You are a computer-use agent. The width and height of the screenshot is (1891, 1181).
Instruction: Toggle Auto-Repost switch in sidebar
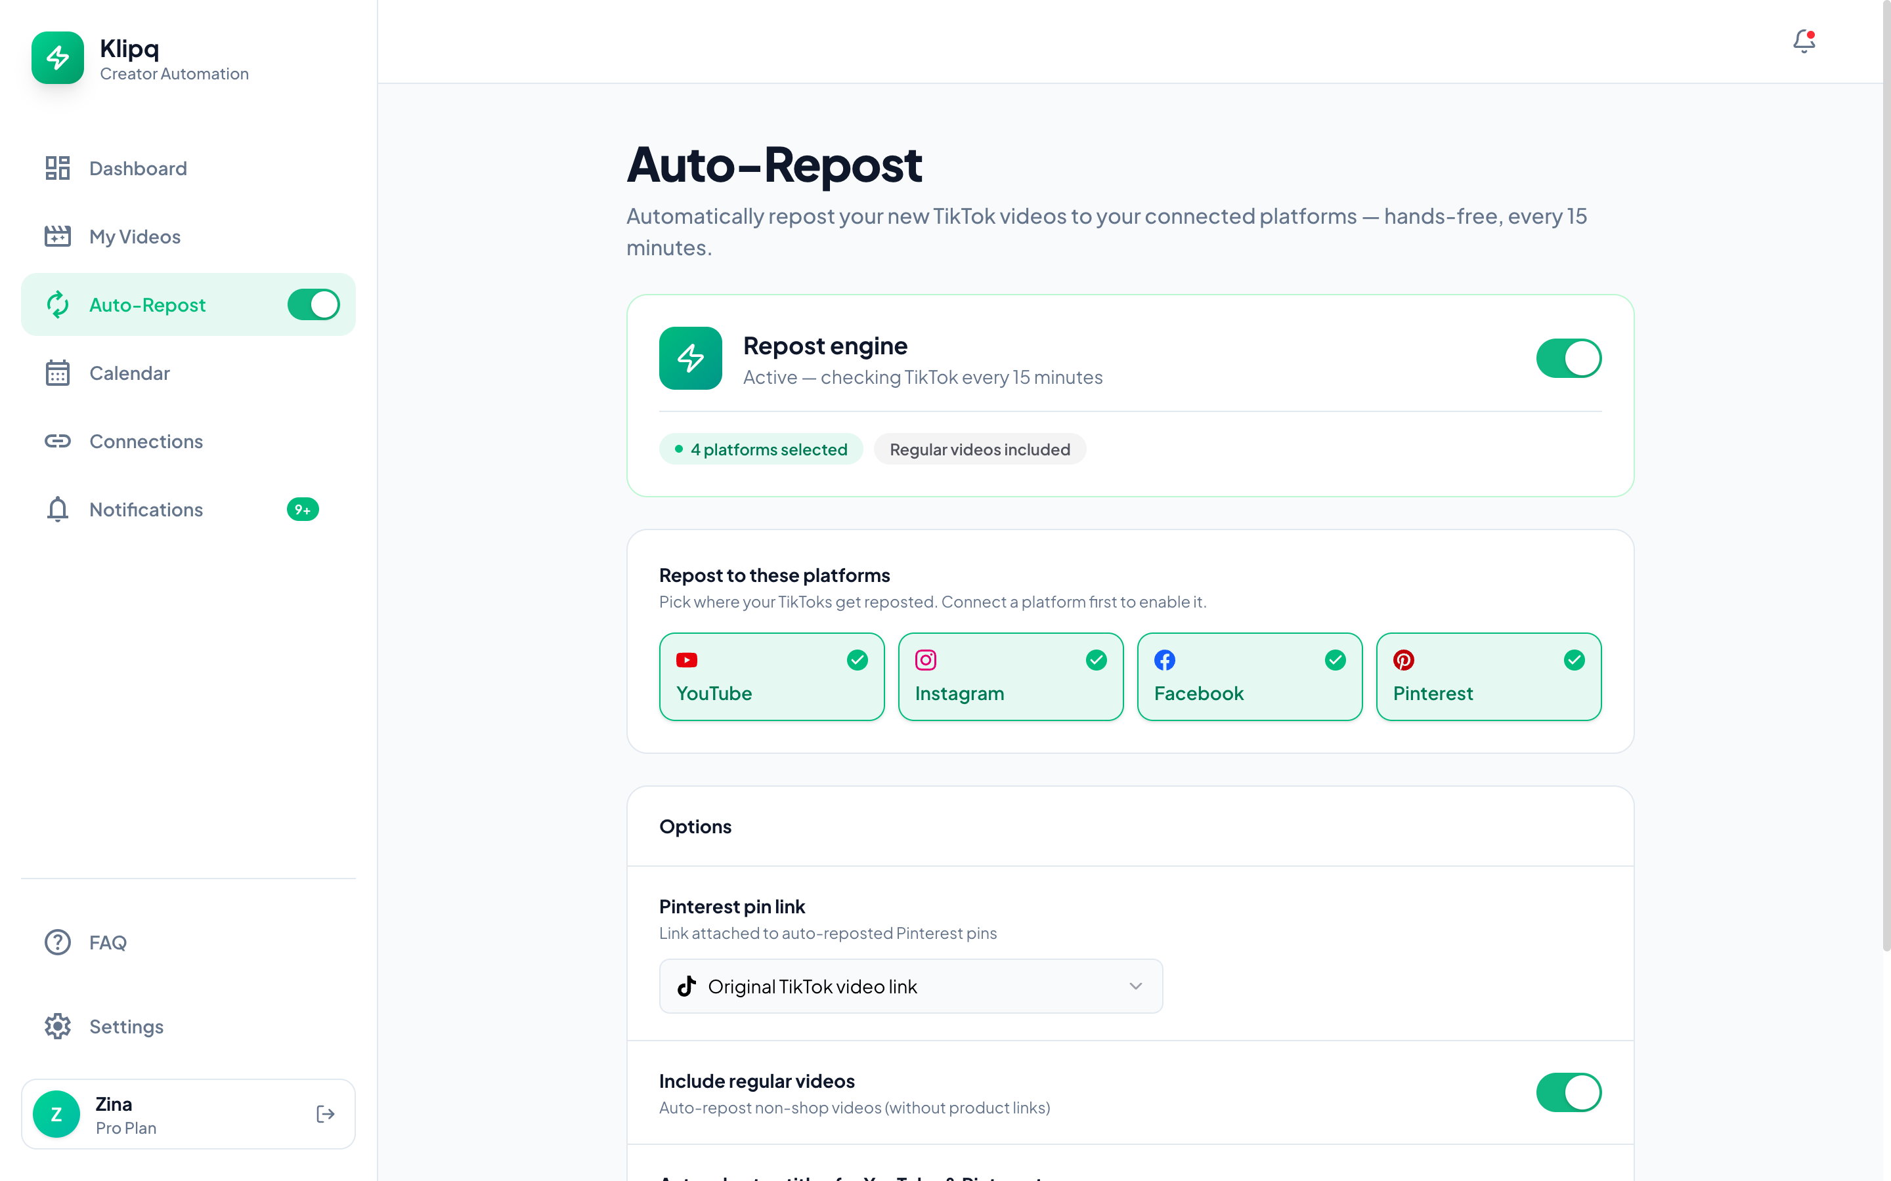click(x=313, y=304)
